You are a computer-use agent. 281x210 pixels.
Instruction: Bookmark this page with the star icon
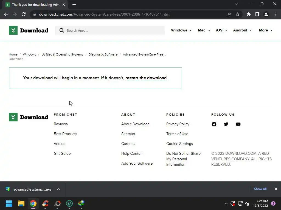coord(238,14)
